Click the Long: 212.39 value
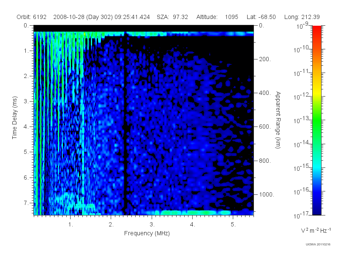This screenshot has height=253, width=338. pyautogui.click(x=302, y=17)
